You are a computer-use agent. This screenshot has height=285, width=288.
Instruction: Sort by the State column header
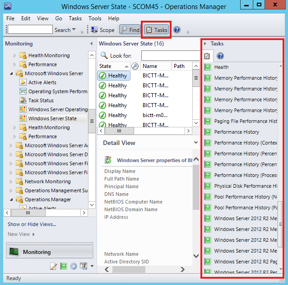click(x=114, y=66)
